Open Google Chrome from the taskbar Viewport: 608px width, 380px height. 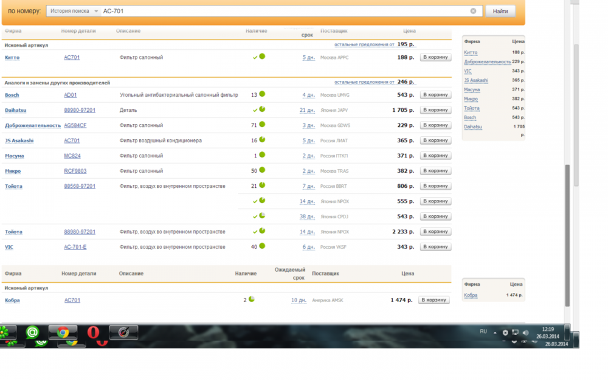point(63,332)
